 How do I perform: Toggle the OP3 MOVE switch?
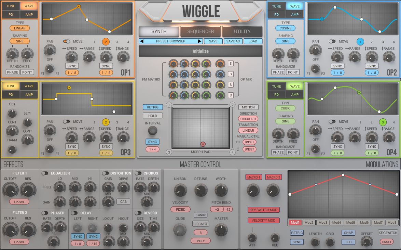(x=67, y=122)
